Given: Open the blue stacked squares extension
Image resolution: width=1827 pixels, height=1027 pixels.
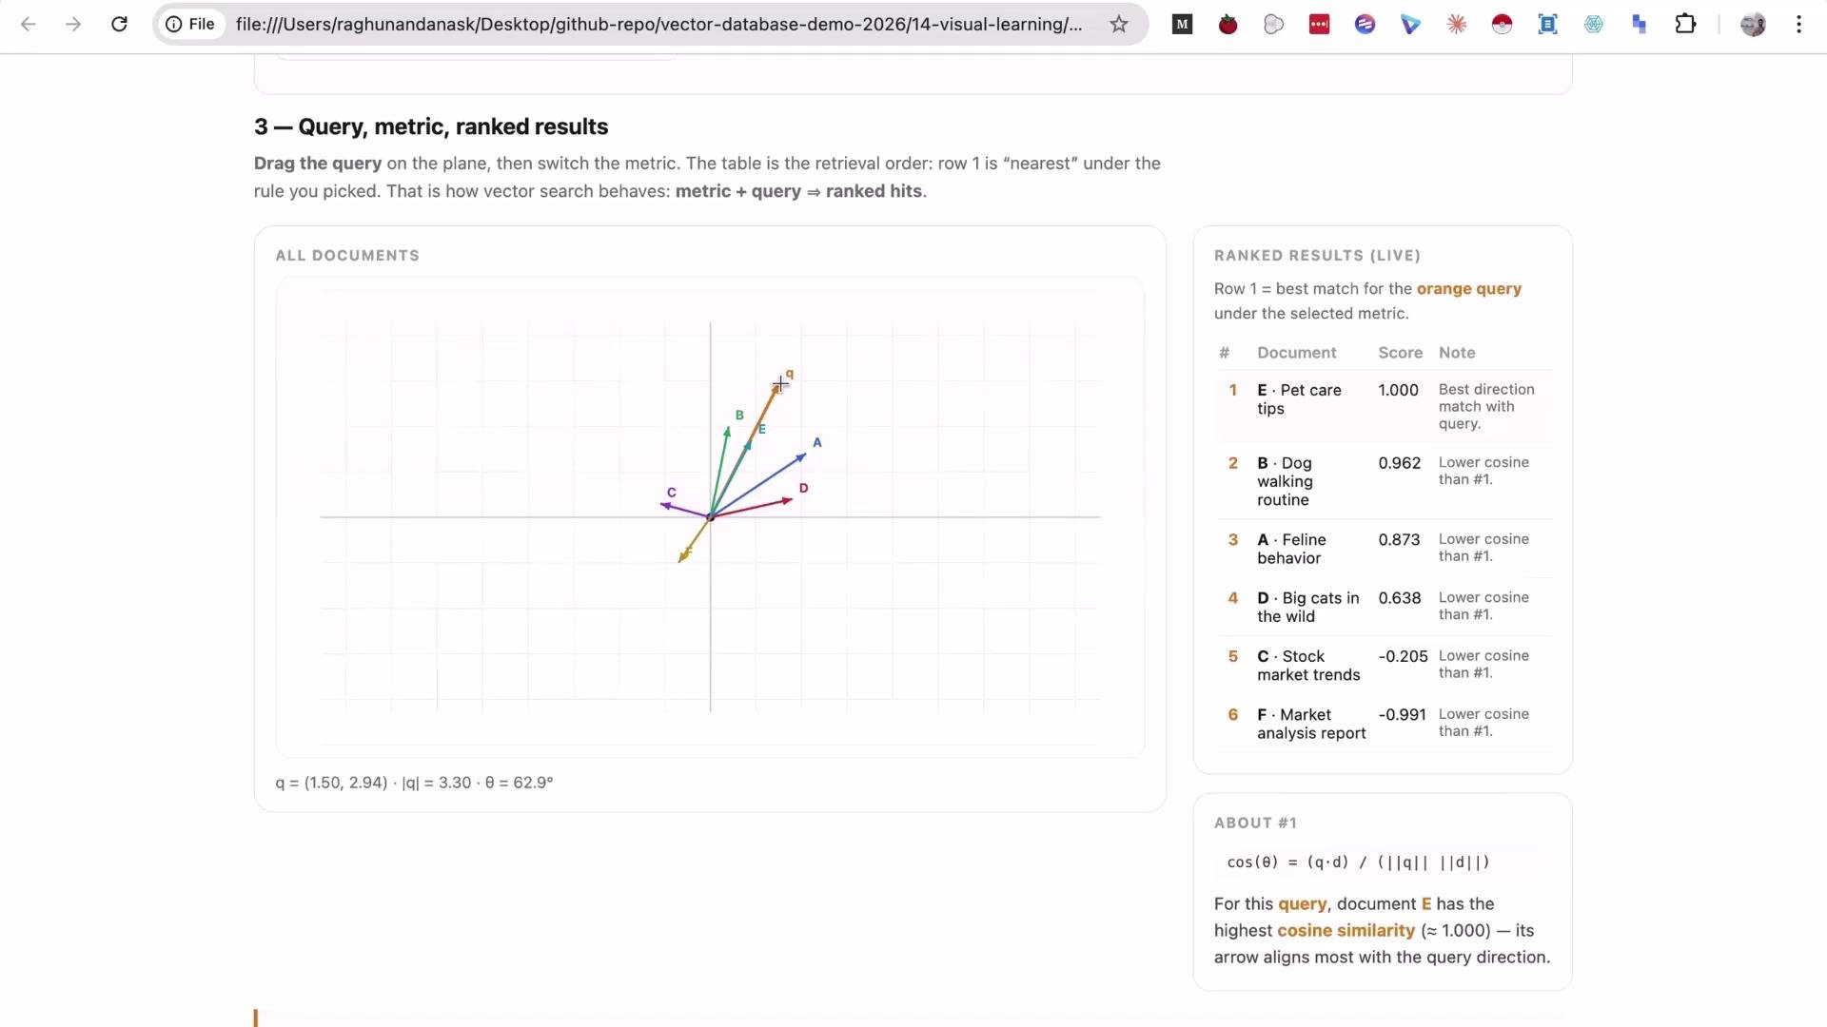Looking at the screenshot, I should [1639, 25].
